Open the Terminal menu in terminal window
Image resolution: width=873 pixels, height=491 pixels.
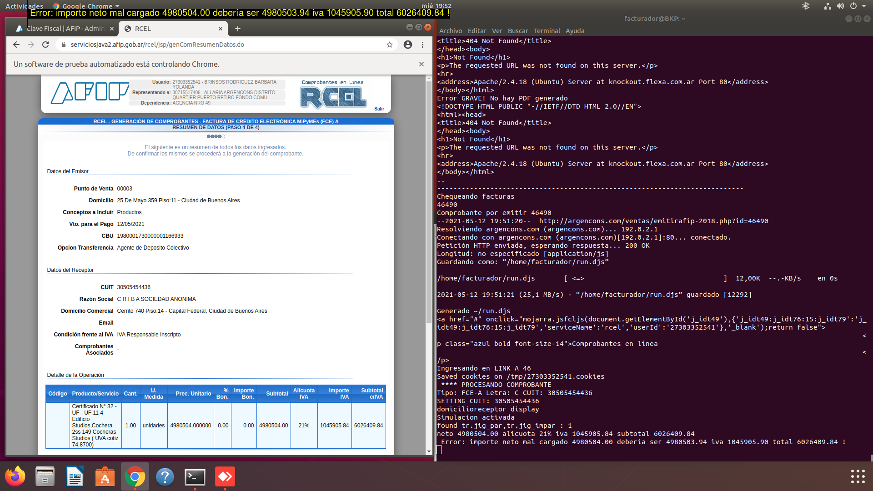(547, 31)
